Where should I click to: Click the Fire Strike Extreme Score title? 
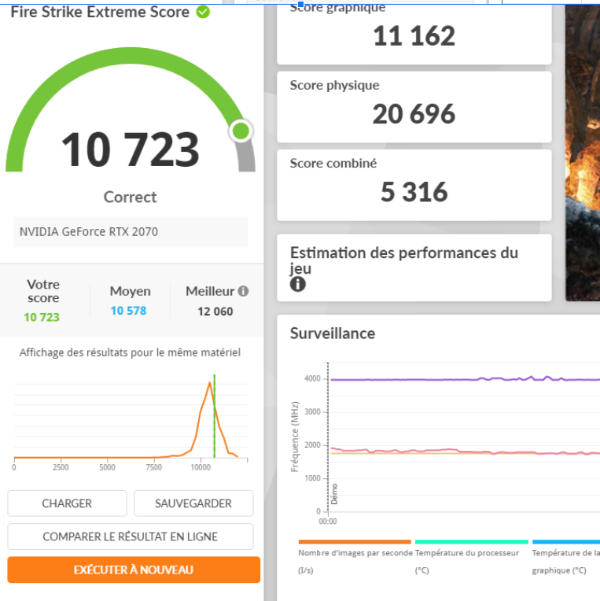tap(100, 12)
